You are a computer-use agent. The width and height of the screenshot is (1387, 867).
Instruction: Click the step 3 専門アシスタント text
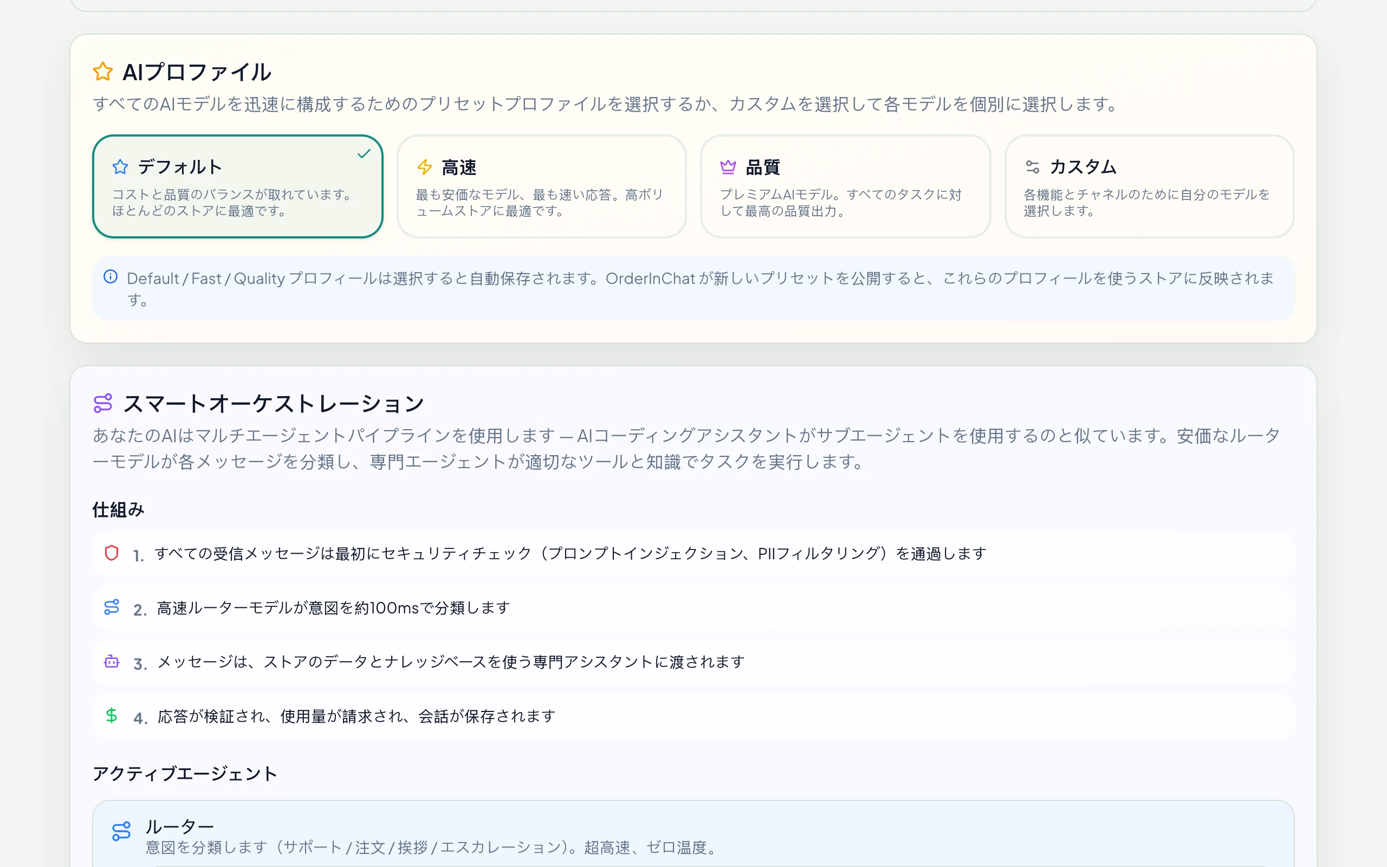pyautogui.click(x=451, y=662)
